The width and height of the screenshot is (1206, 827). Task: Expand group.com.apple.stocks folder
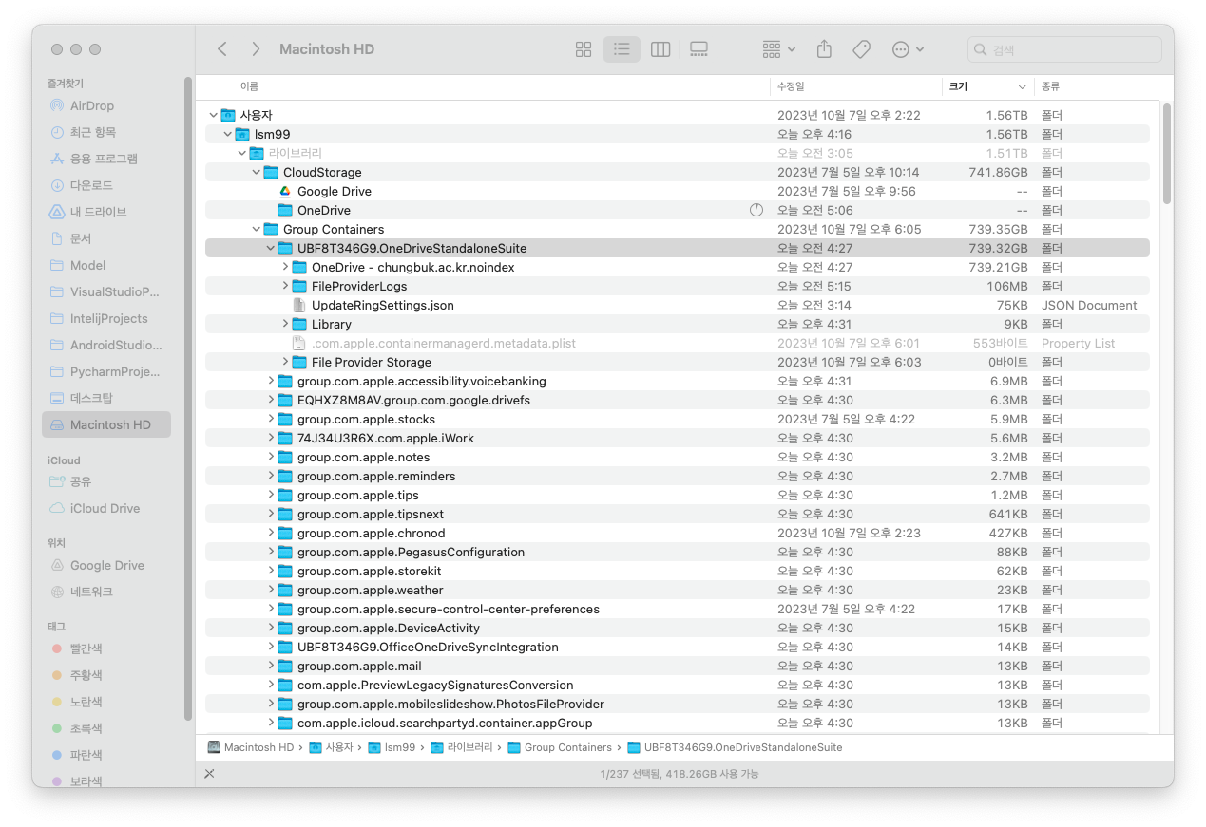point(271,419)
